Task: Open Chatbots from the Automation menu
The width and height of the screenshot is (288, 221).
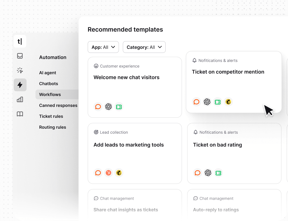Action: pos(48,84)
